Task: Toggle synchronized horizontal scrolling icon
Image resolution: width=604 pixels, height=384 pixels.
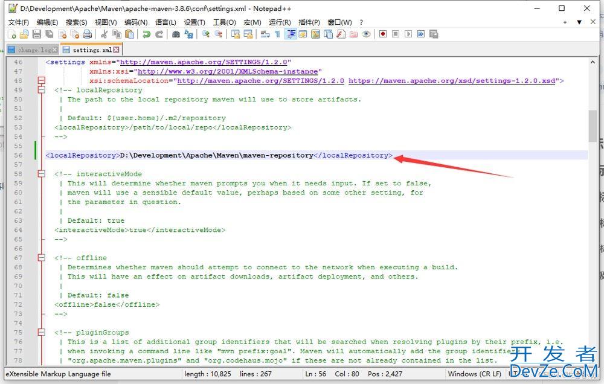Action: (248, 34)
